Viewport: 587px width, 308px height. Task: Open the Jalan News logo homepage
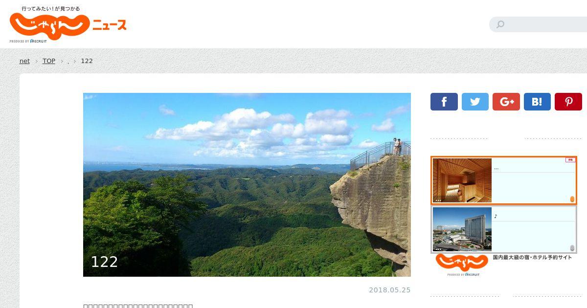click(x=68, y=24)
